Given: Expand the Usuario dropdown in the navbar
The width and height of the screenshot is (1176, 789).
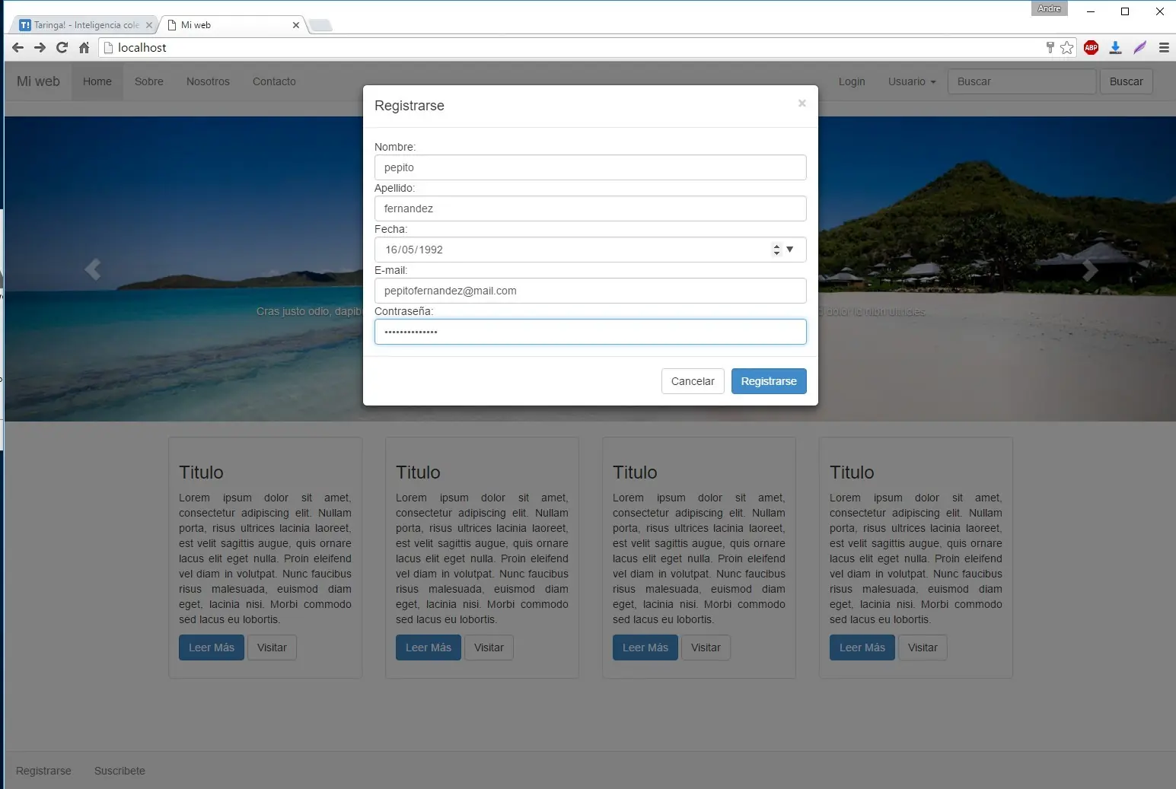Looking at the screenshot, I should 912,81.
